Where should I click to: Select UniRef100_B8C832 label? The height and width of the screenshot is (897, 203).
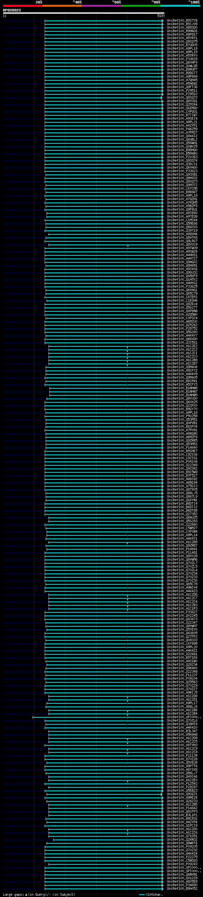tap(182, 819)
